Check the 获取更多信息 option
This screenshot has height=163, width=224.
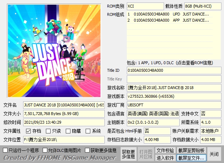pos(87,150)
